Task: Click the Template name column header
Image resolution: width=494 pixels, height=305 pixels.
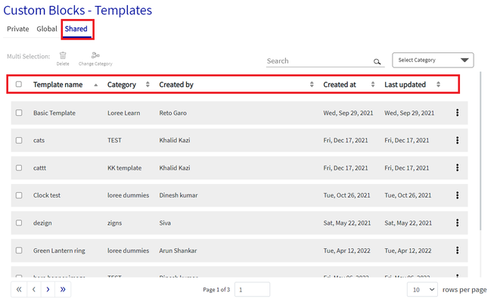Action: (58, 85)
